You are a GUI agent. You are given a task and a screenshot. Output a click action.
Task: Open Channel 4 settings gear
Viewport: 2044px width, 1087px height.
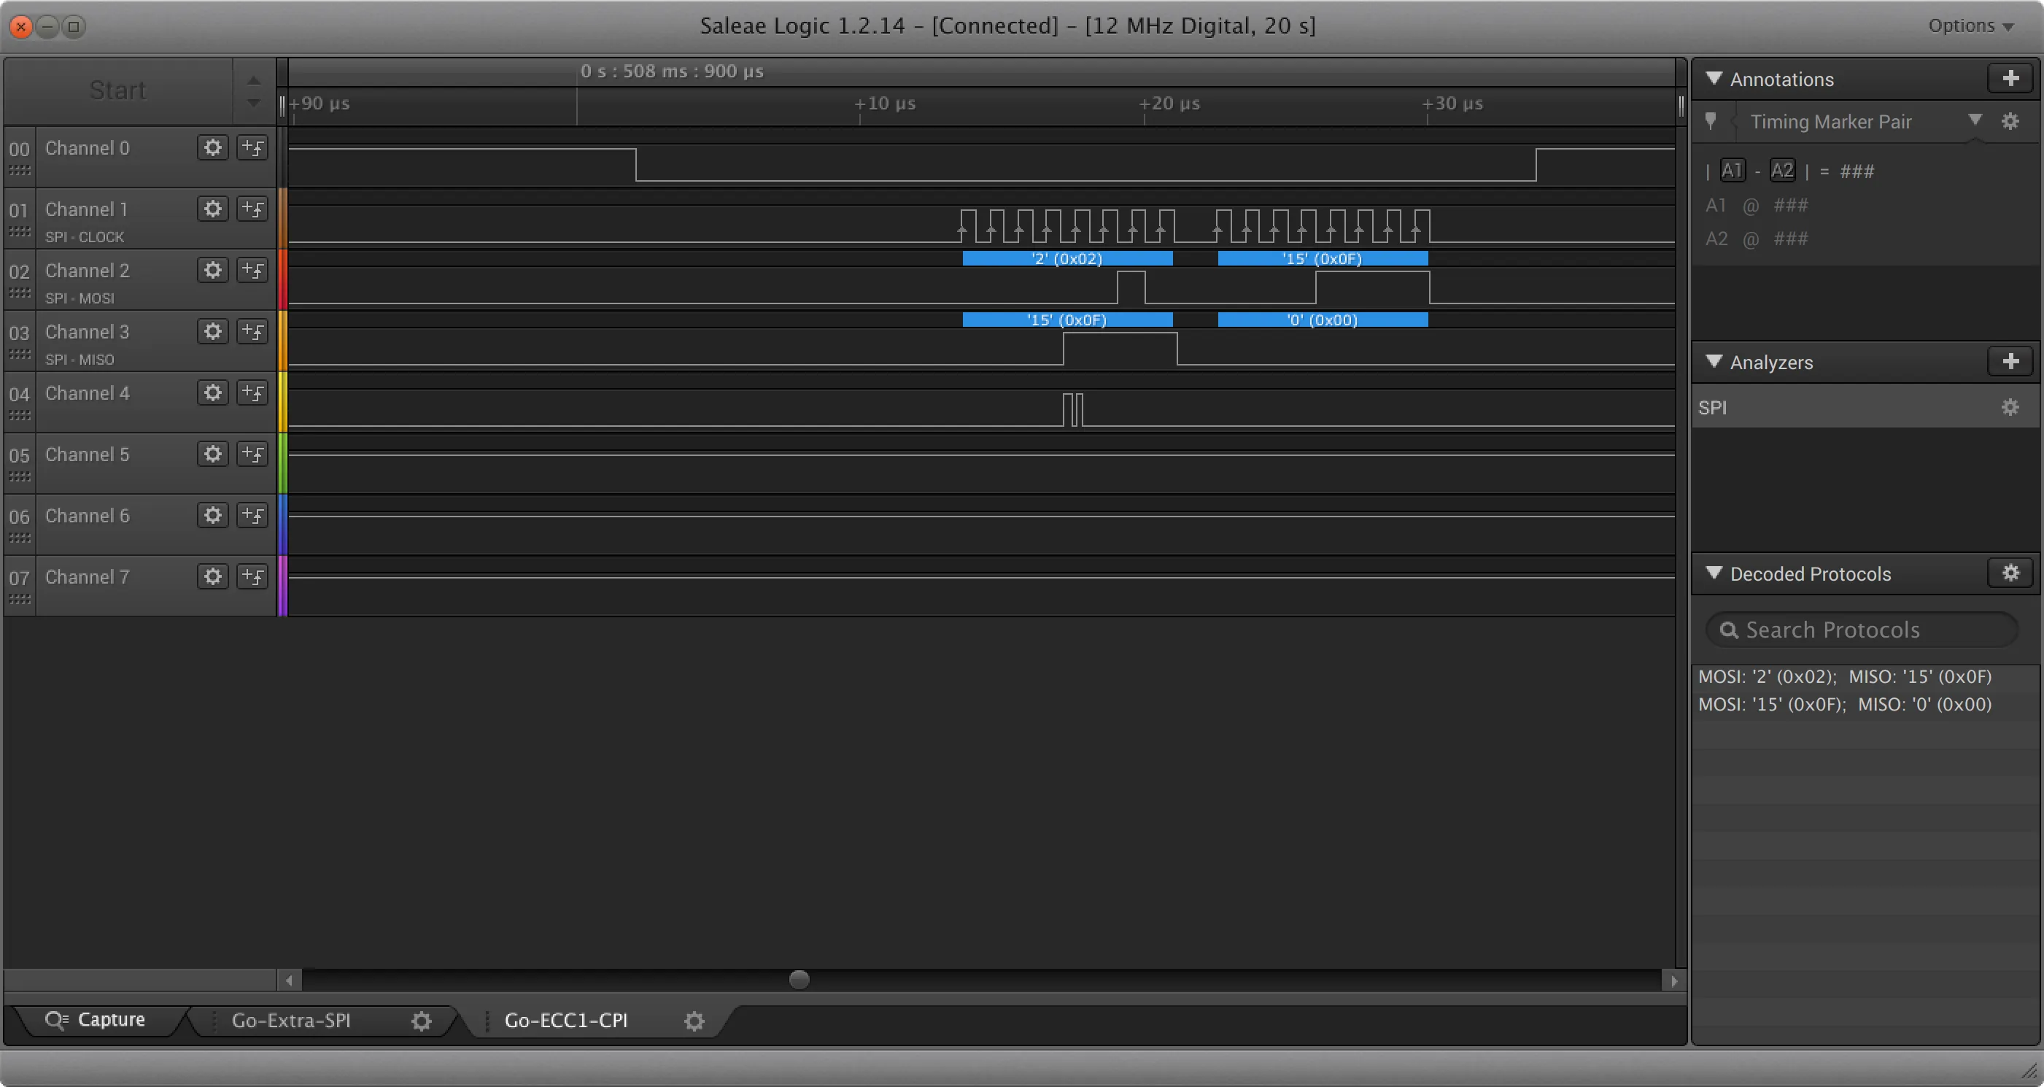213,392
